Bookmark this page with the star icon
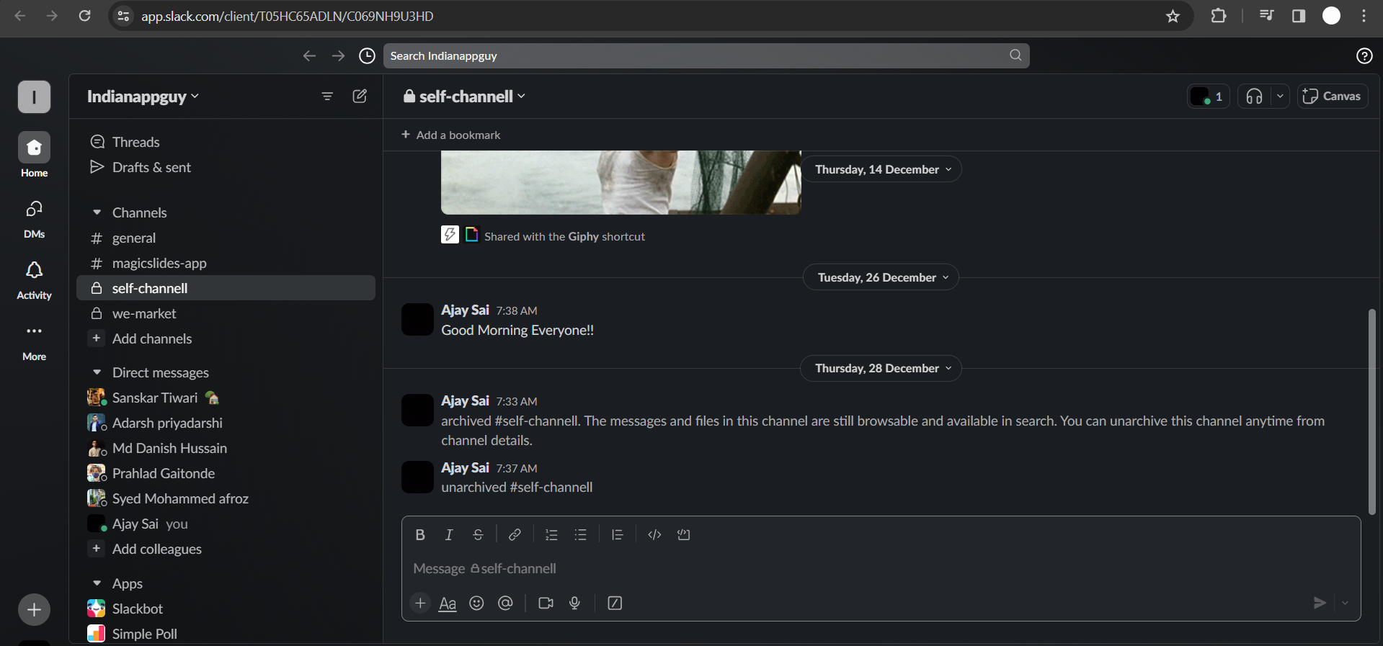The width and height of the screenshot is (1383, 646). click(x=1173, y=16)
